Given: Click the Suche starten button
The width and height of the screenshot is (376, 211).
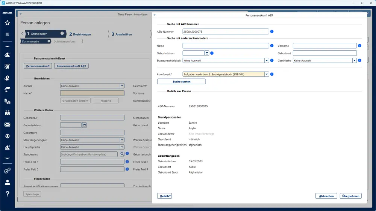Looking at the screenshot, I should (181, 81).
